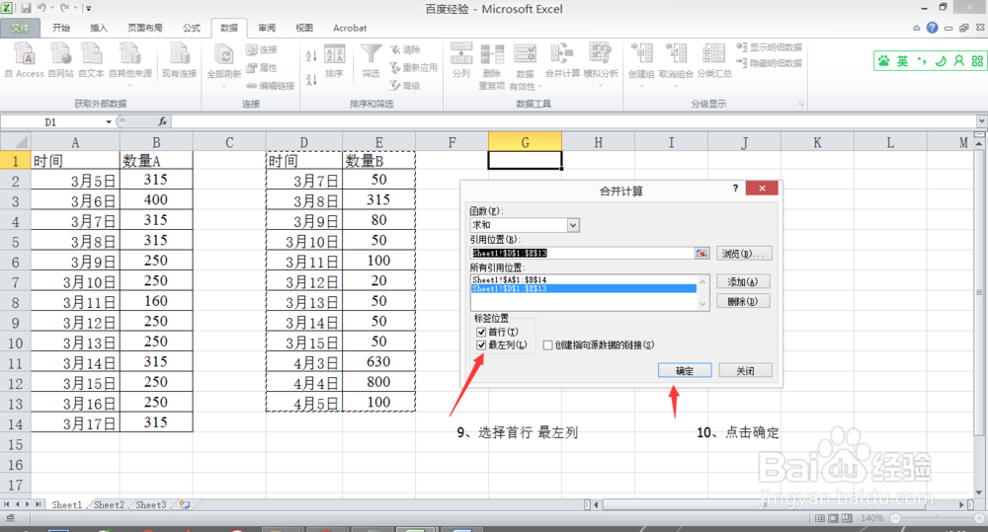The width and height of the screenshot is (988, 532).
Task: Click the reference range collapse button
Action: 701,253
